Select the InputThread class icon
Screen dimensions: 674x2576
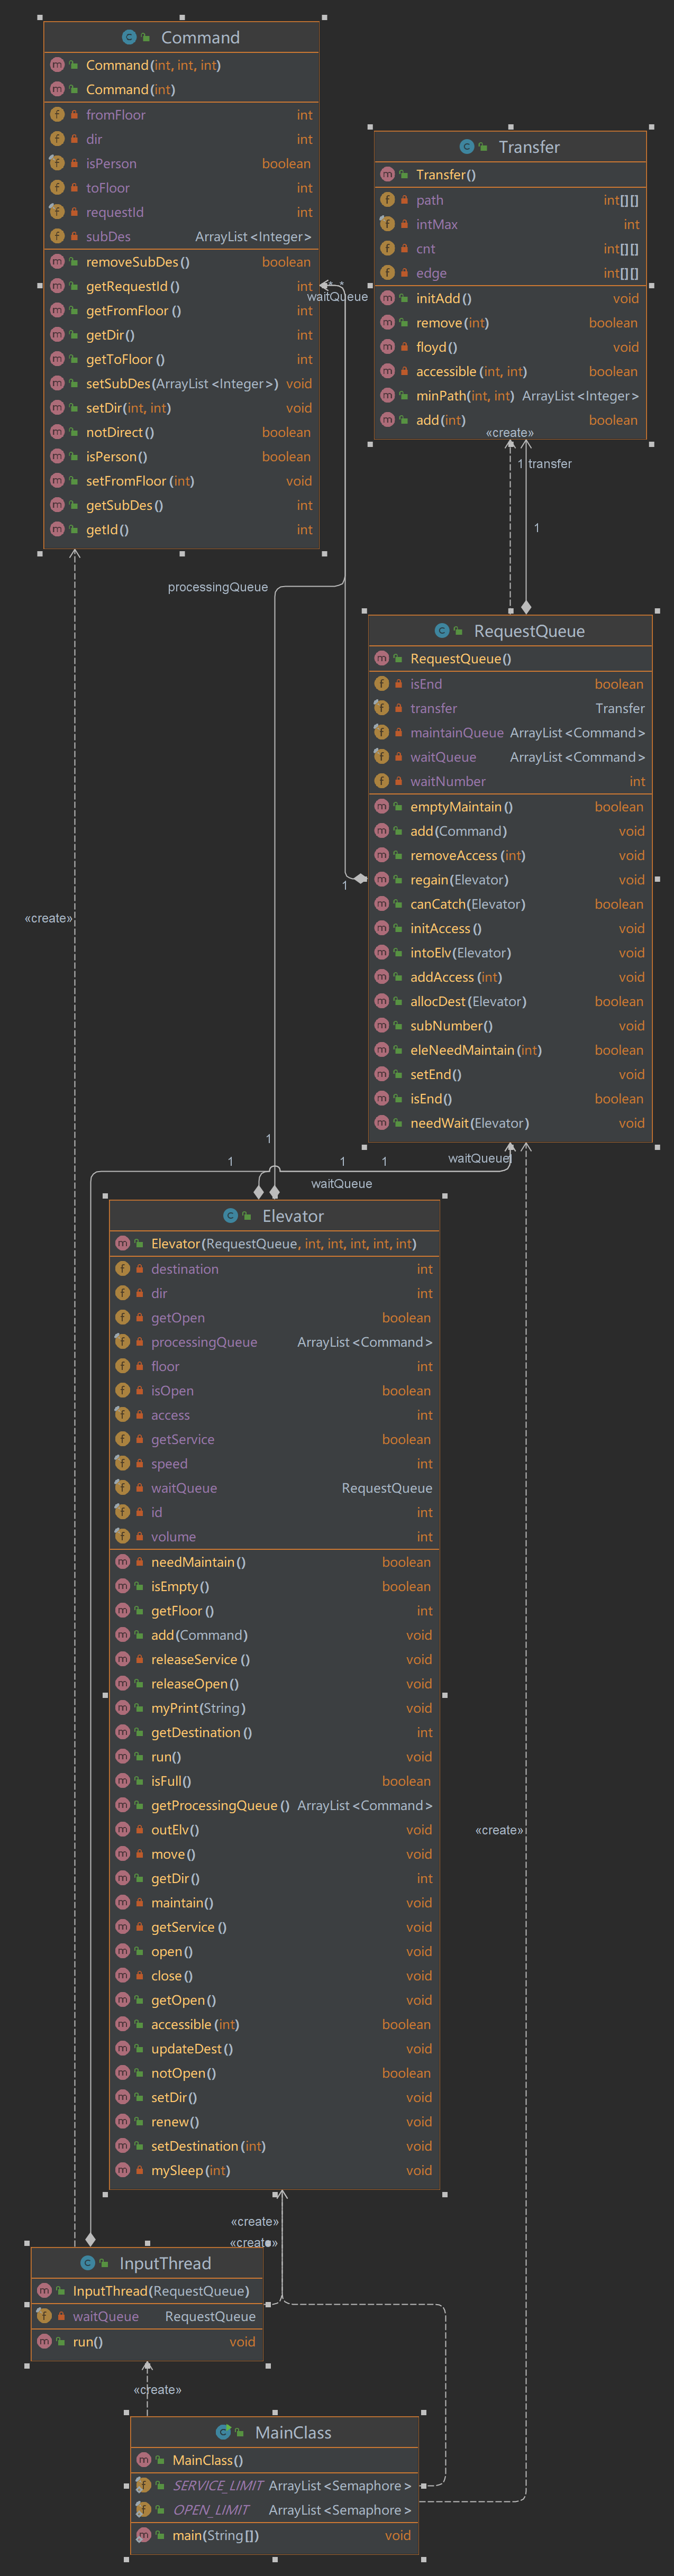87,2263
